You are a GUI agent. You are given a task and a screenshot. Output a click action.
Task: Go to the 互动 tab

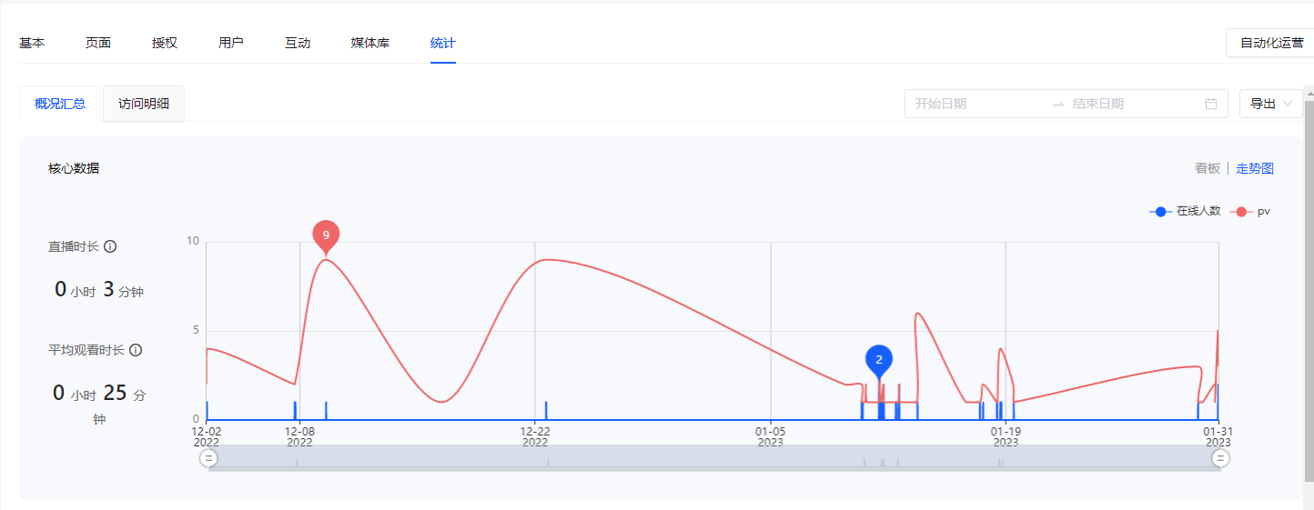pyautogui.click(x=298, y=43)
